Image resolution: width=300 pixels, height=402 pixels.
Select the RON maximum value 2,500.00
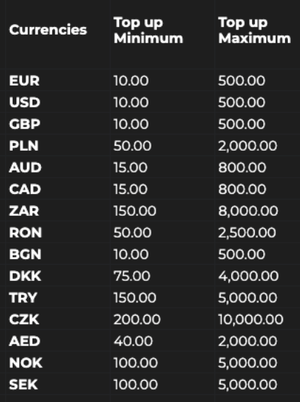tap(247, 233)
